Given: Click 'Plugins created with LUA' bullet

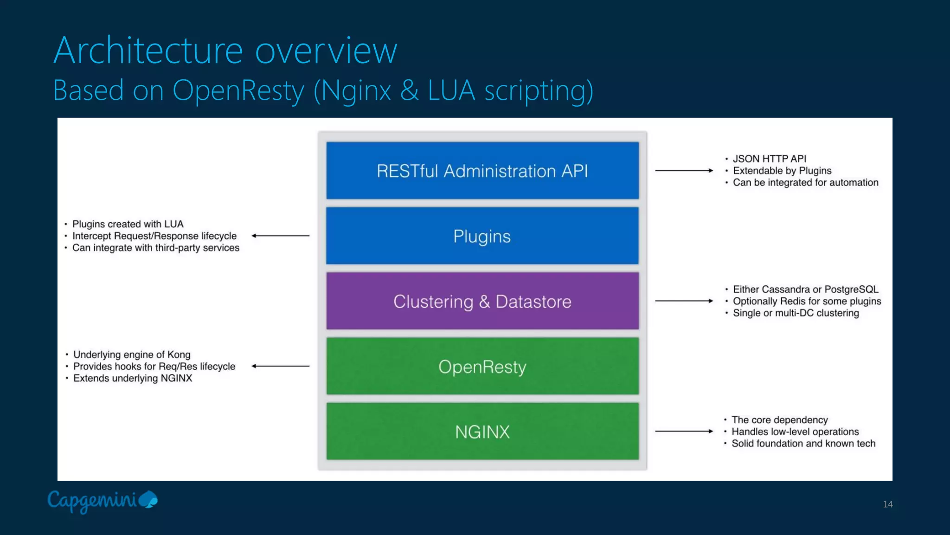Looking at the screenshot, I should click(x=128, y=224).
